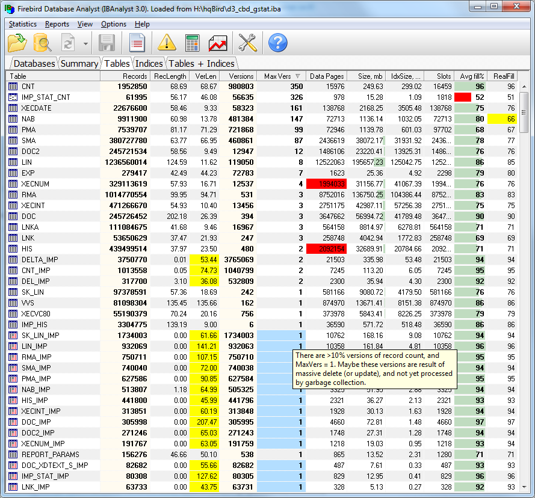The image size is (535, 498).
Task: Click the open folder toolbar icon
Action: tap(17, 43)
